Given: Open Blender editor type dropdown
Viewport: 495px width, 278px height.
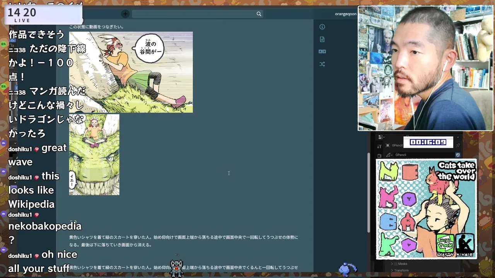Looking at the screenshot, I should [x=381, y=137].
